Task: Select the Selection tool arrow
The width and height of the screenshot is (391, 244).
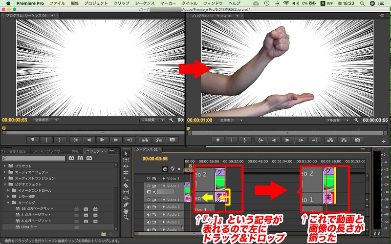Action: pyautogui.click(x=126, y=153)
